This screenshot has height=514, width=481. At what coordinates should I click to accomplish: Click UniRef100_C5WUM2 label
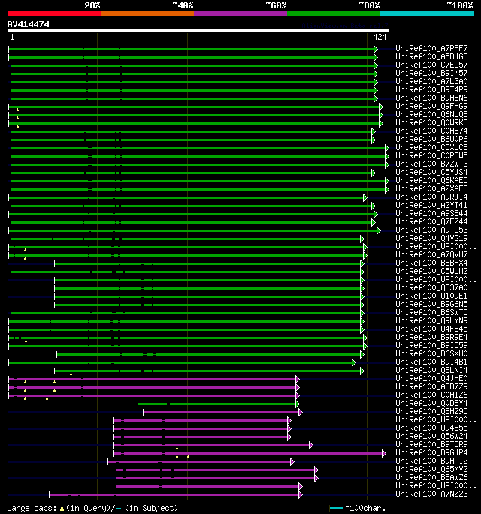pos(431,271)
